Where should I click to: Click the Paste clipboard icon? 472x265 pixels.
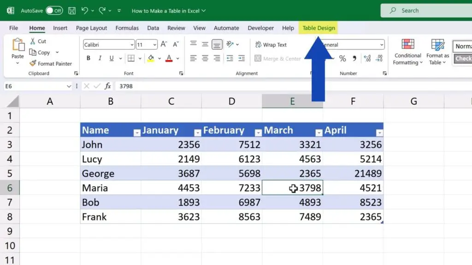tap(18, 46)
